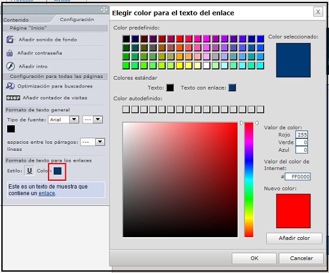The height and width of the screenshot is (273, 329).
Task: Click the OK button
Action: tap(254, 258)
